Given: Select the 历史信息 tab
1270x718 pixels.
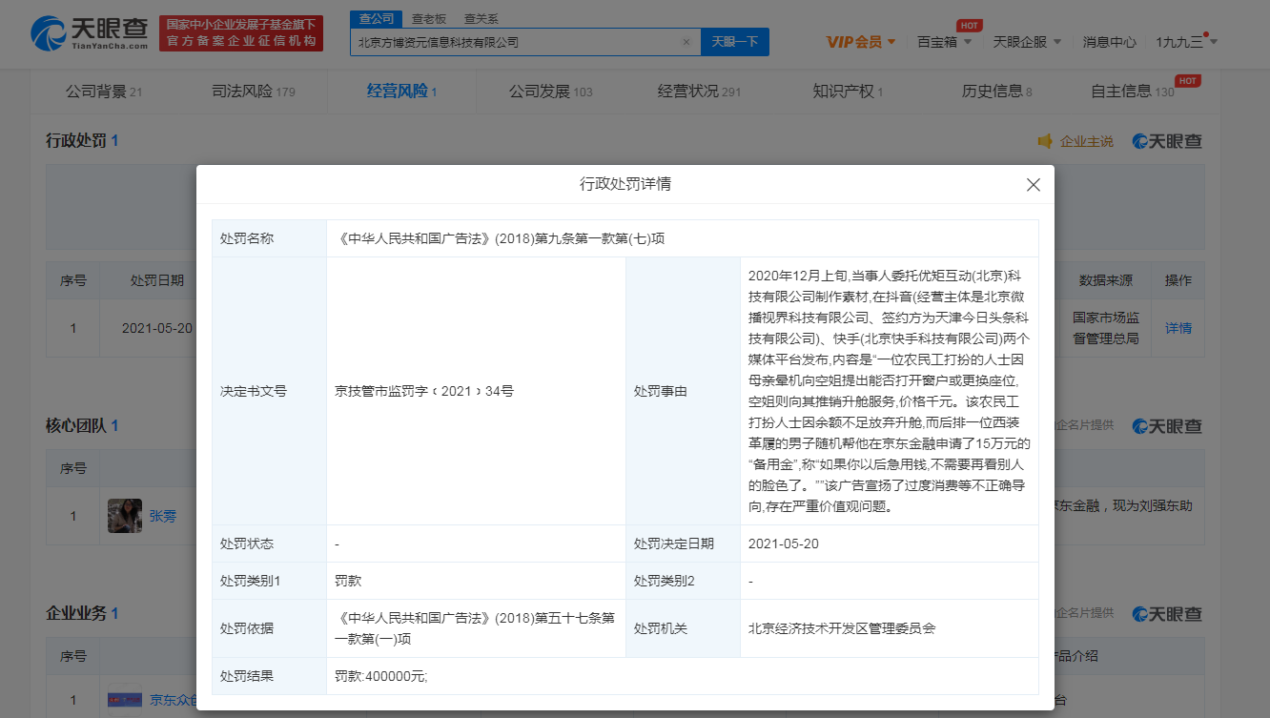Looking at the screenshot, I should [x=996, y=92].
